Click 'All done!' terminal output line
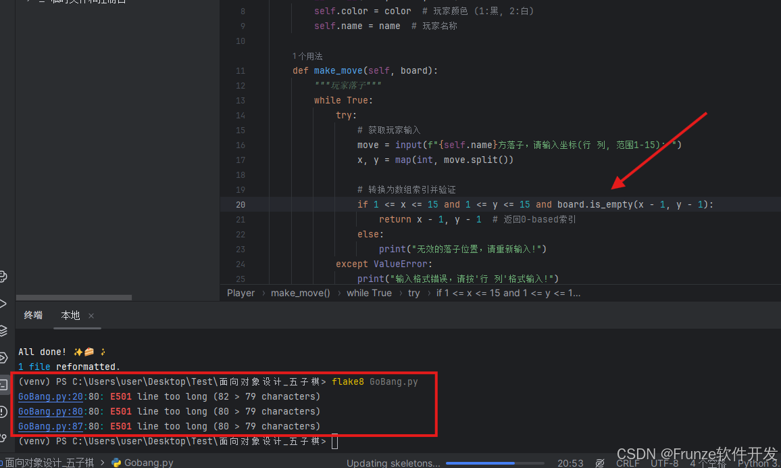781x468 pixels. tap(62, 352)
